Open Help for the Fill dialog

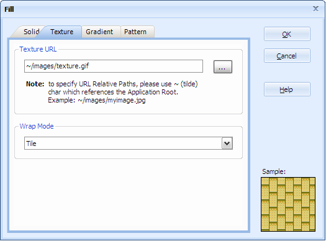287,89
